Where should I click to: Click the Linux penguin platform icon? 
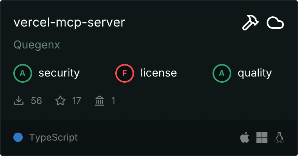coord(279,137)
